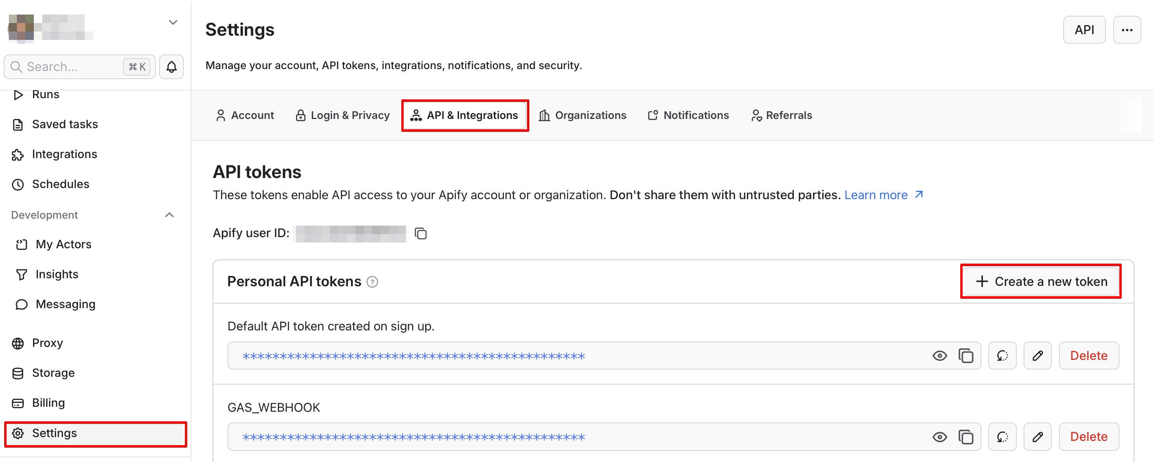Follow the Learn more link
The image size is (1154, 462).
(x=883, y=195)
